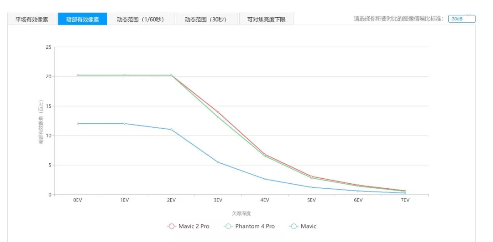Screen dimensions: 493x242
Task: Hide the Phantom 4 Pro legend series
Action: (x=249, y=226)
